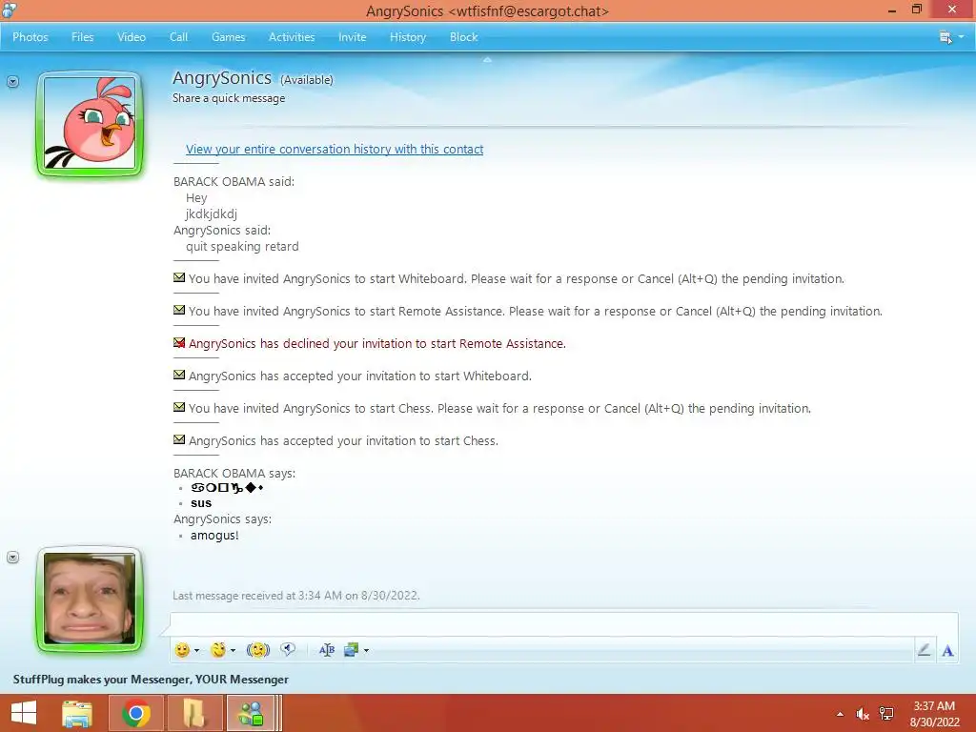Image resolution: width=976 pixels, height=732 pixels.
Task: Click the 'Last message received' status line
Action: 296,596
